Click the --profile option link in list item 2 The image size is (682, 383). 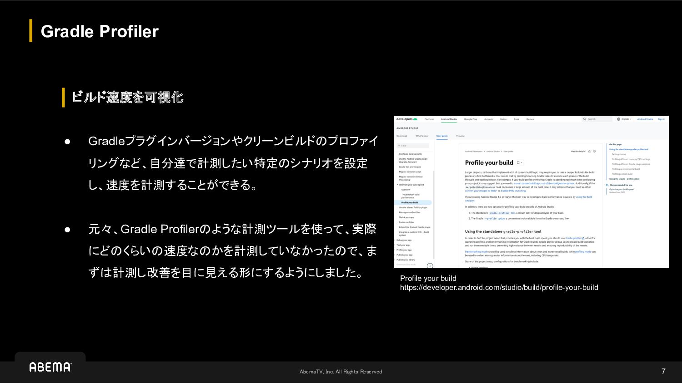[x=495, y=218]
